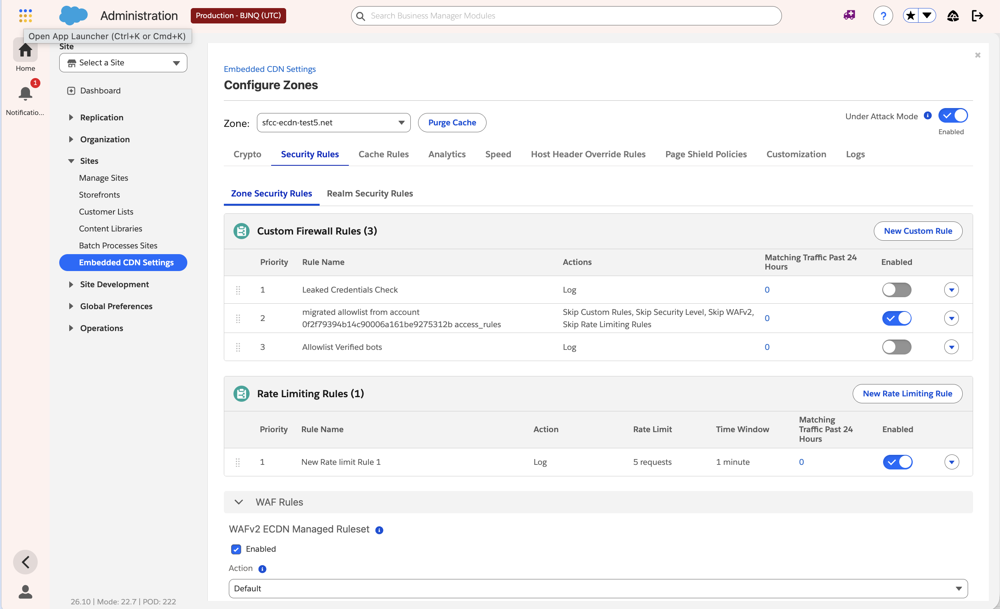Collapse the WAF Rules section
The image size is (1000, 609).
click(238, 502)
